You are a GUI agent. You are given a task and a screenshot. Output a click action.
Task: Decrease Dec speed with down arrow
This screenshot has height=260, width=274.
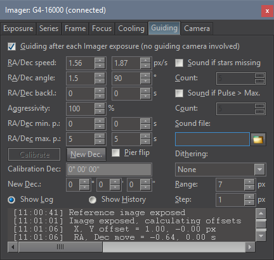[145, 66]
